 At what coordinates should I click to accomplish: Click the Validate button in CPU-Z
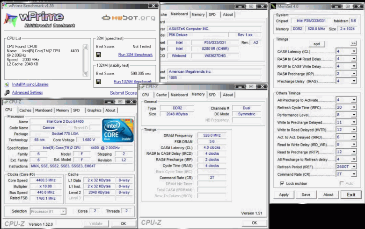[x=95, y=224]
